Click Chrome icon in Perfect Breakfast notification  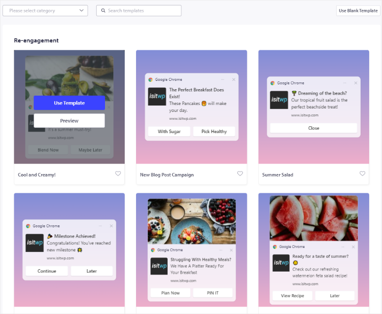(150, 80)
